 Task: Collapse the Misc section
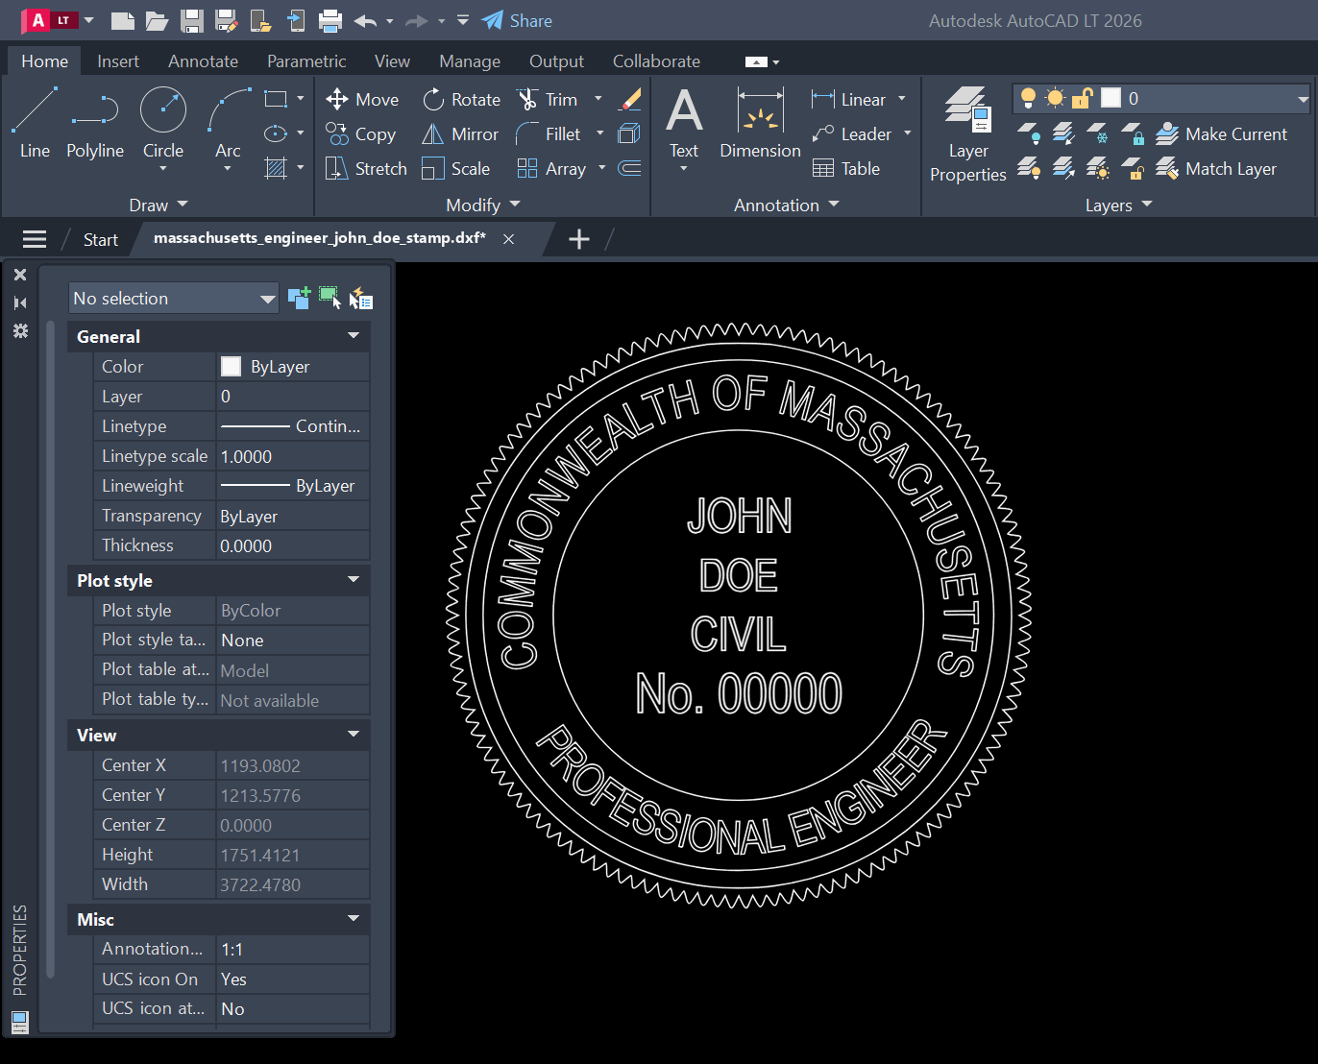pos(354,919)
